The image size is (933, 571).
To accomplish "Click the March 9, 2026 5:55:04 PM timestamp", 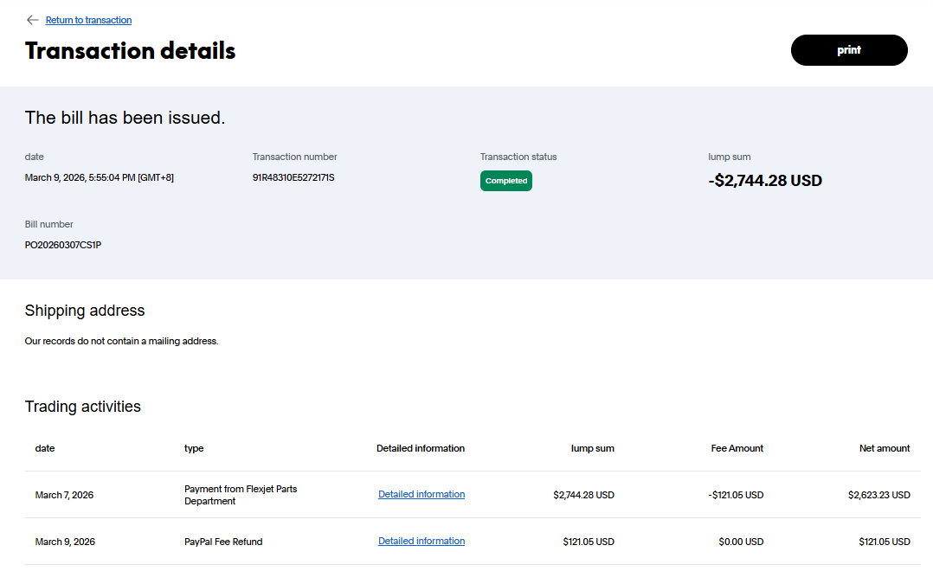I will coord(100,177).
